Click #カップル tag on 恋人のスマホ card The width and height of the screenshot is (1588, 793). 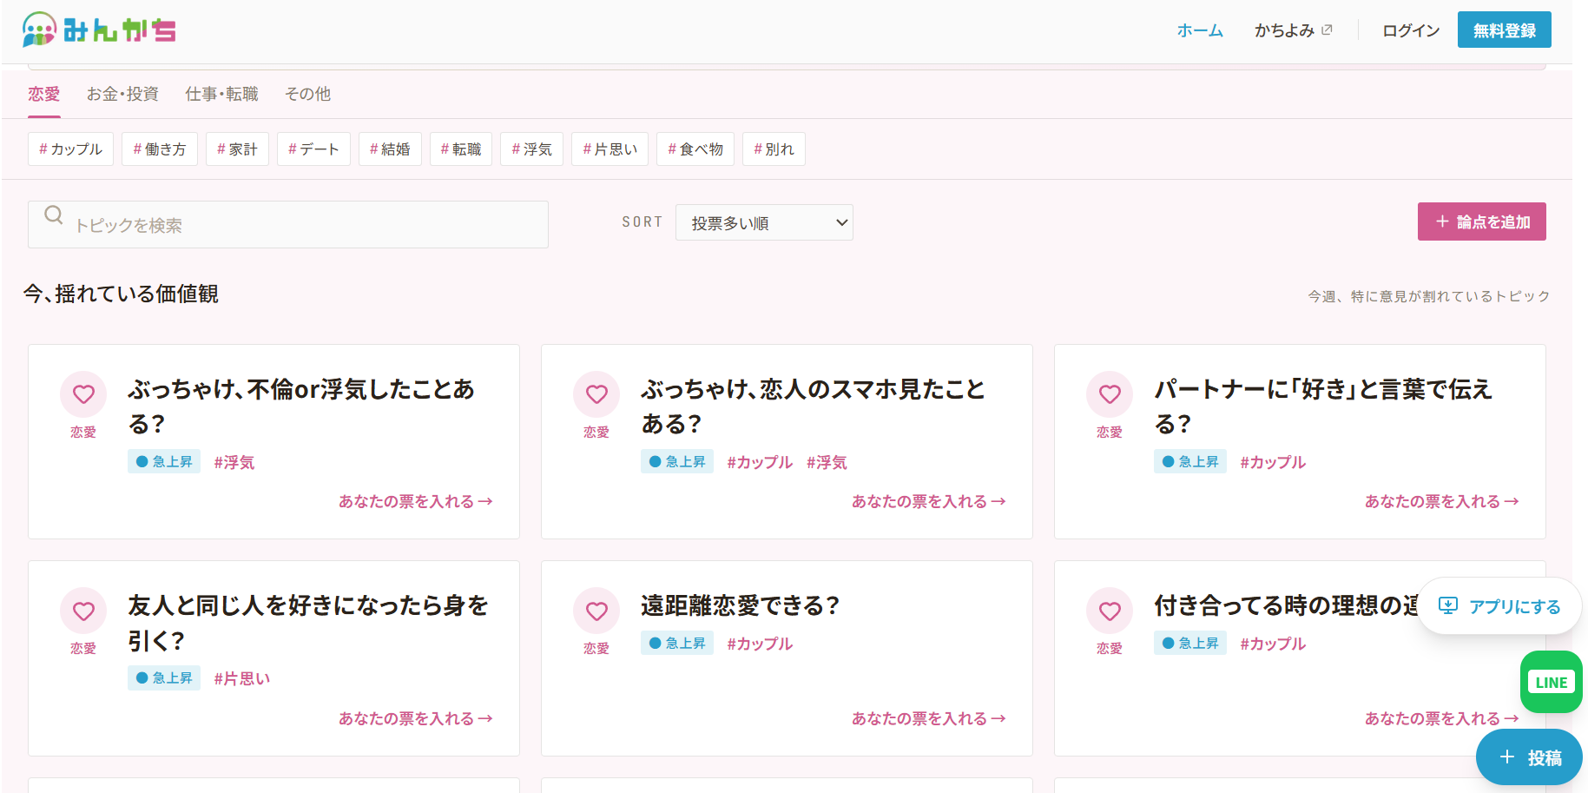click(760, 462)
